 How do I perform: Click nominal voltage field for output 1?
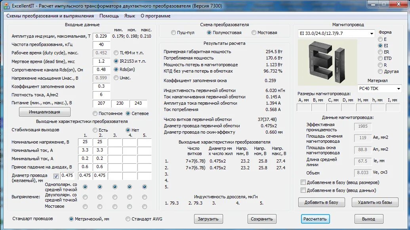pyautogui.click(x=85, y=142)
